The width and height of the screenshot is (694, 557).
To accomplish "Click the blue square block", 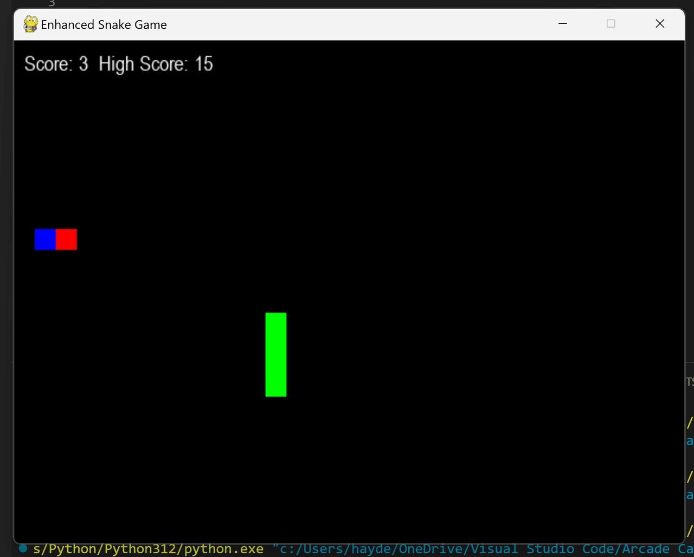I will pyautogui.click(x=45, y=239).
